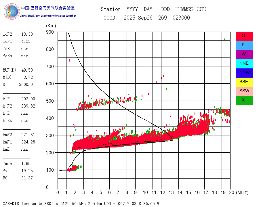The height and width of the screenshot is (207, 259).
Task: Click the 900 tick on the height axis
Action: (x=50, y=32)
